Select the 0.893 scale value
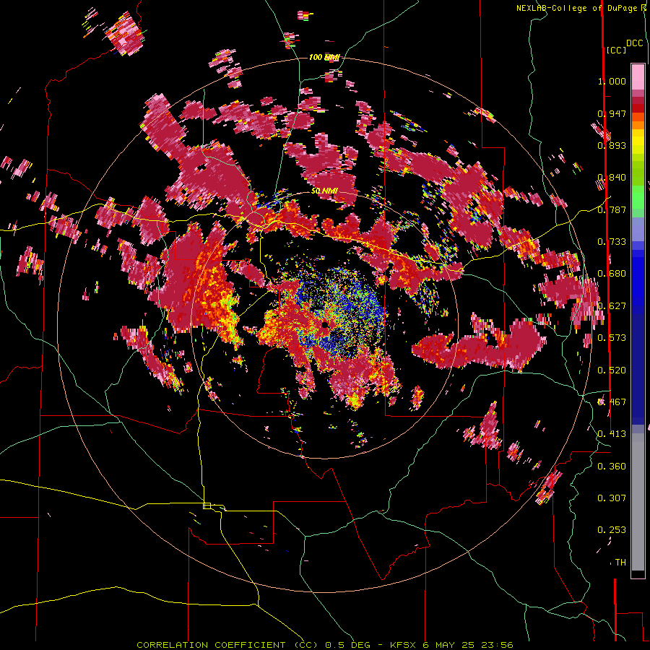 coord(612,145)
